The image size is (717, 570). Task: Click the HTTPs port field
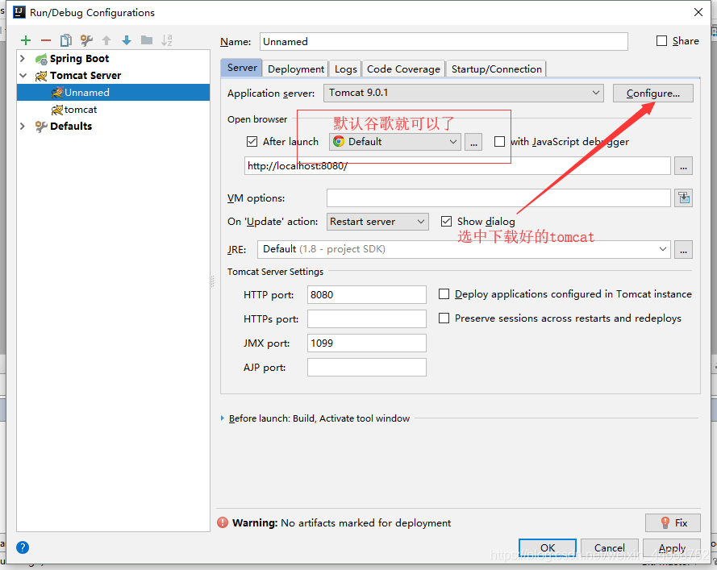tap(367, 319)
